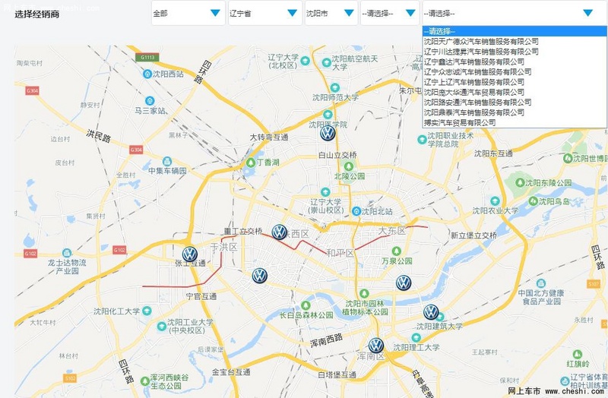Select 沈阳路安通汽车销售服务有限公司
The image size is (608, 398).
[515, 102]
